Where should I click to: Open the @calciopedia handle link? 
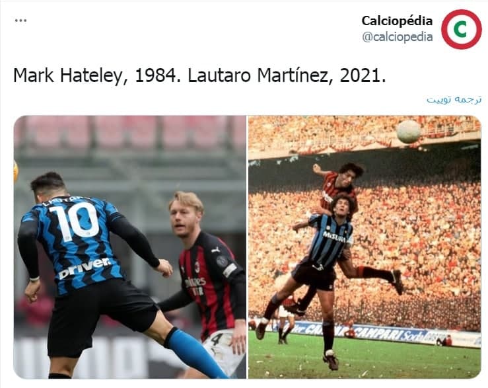point(398,37)
